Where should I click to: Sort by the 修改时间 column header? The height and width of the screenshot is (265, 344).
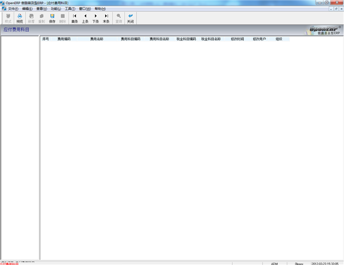pos(237,39)
